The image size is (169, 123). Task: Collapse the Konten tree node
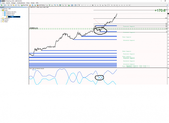pyautogui.click(x=1, y=11)
